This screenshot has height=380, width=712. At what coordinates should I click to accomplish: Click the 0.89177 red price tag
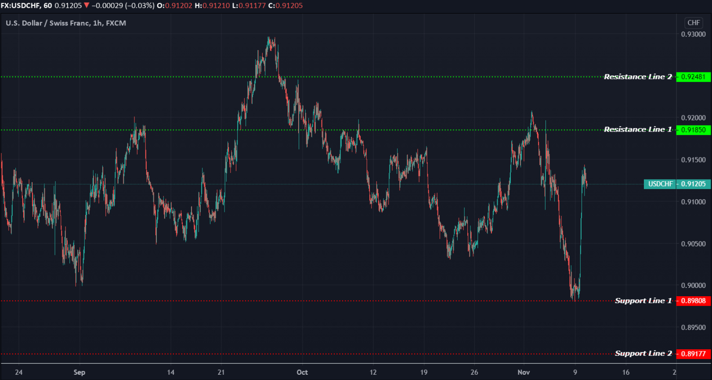click(x=694, y=354)
